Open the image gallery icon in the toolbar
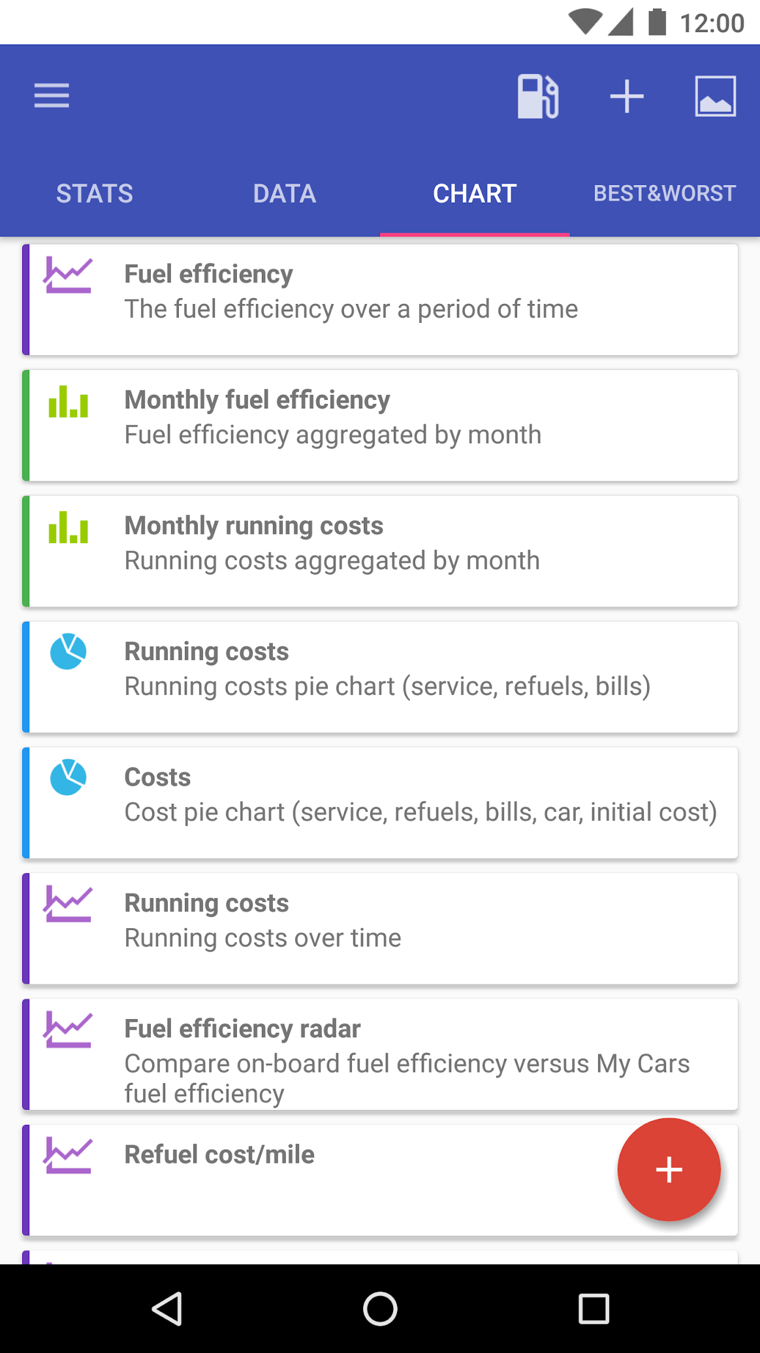760x1353 pixels. click(715, 96)
